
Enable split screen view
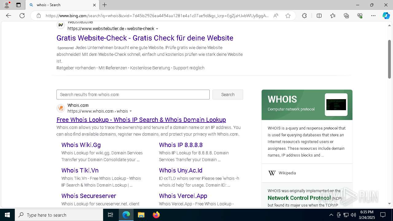click(x=319, y=16)
